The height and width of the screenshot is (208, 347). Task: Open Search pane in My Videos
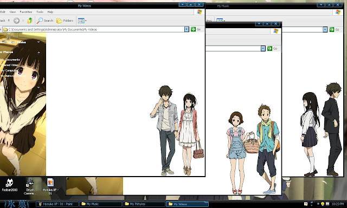coord(45,21)
